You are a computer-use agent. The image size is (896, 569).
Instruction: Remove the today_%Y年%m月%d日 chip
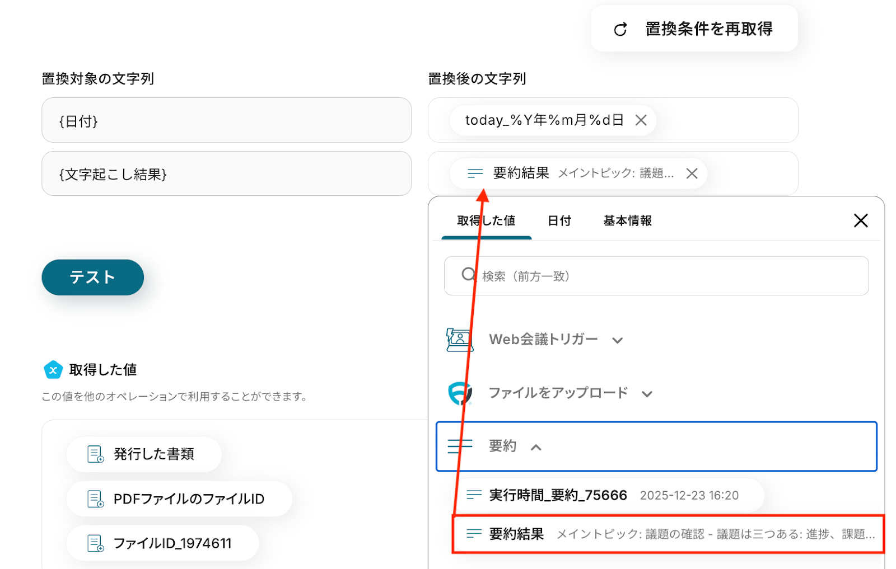(x=641, y=120)
